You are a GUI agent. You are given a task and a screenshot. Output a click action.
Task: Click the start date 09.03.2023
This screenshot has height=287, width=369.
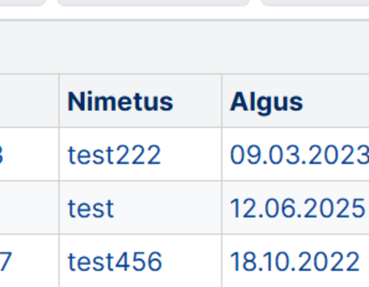[299, 155]
